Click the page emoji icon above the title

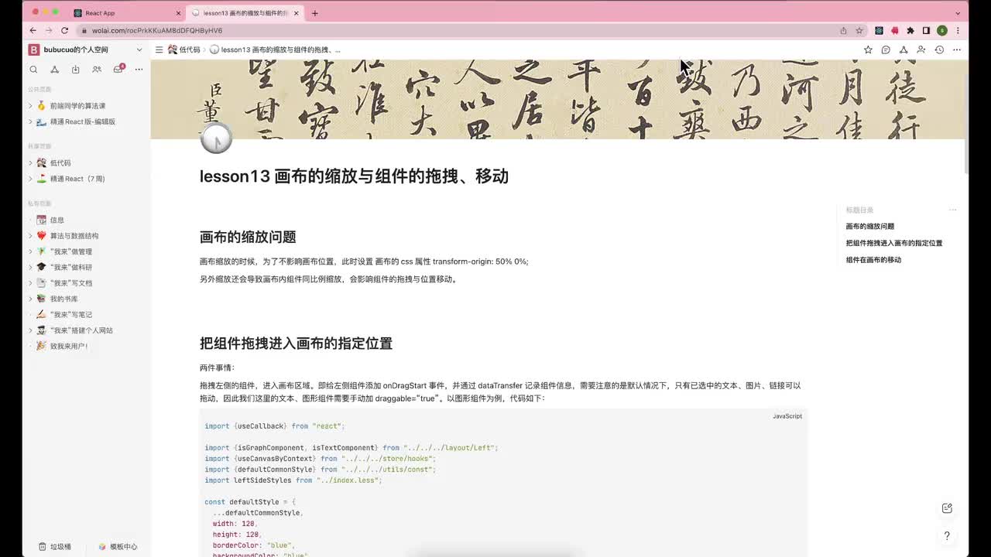click(216, 138)
